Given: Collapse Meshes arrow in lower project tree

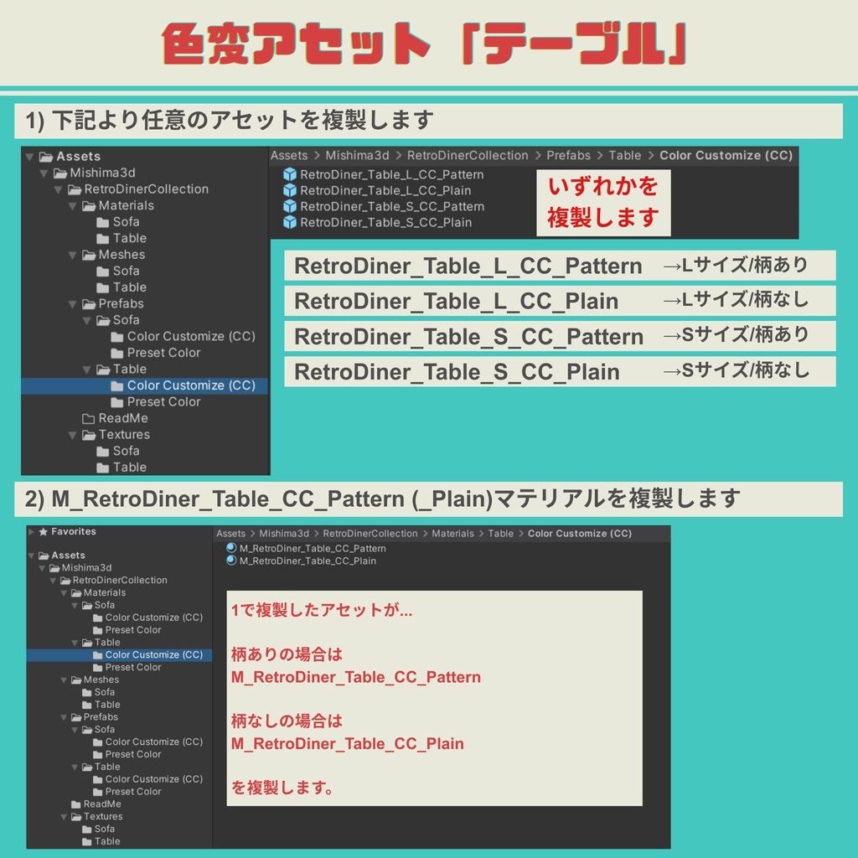Looking at the screenshot, I should (64, 680).
